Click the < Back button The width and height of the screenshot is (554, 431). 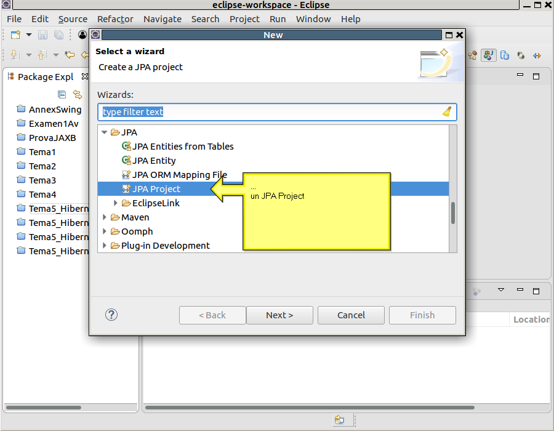tap(212, 315)
